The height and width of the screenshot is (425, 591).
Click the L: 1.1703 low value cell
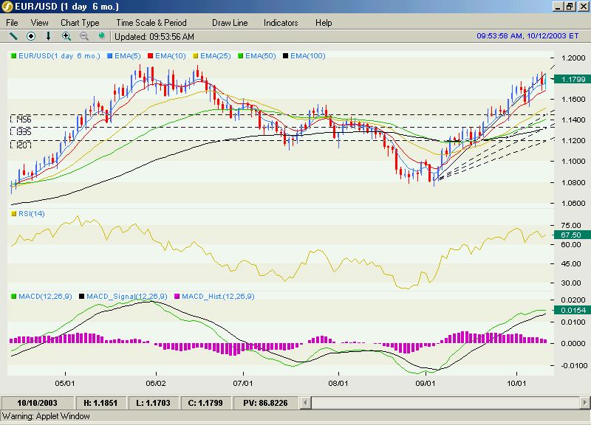[x=153, y=403]
